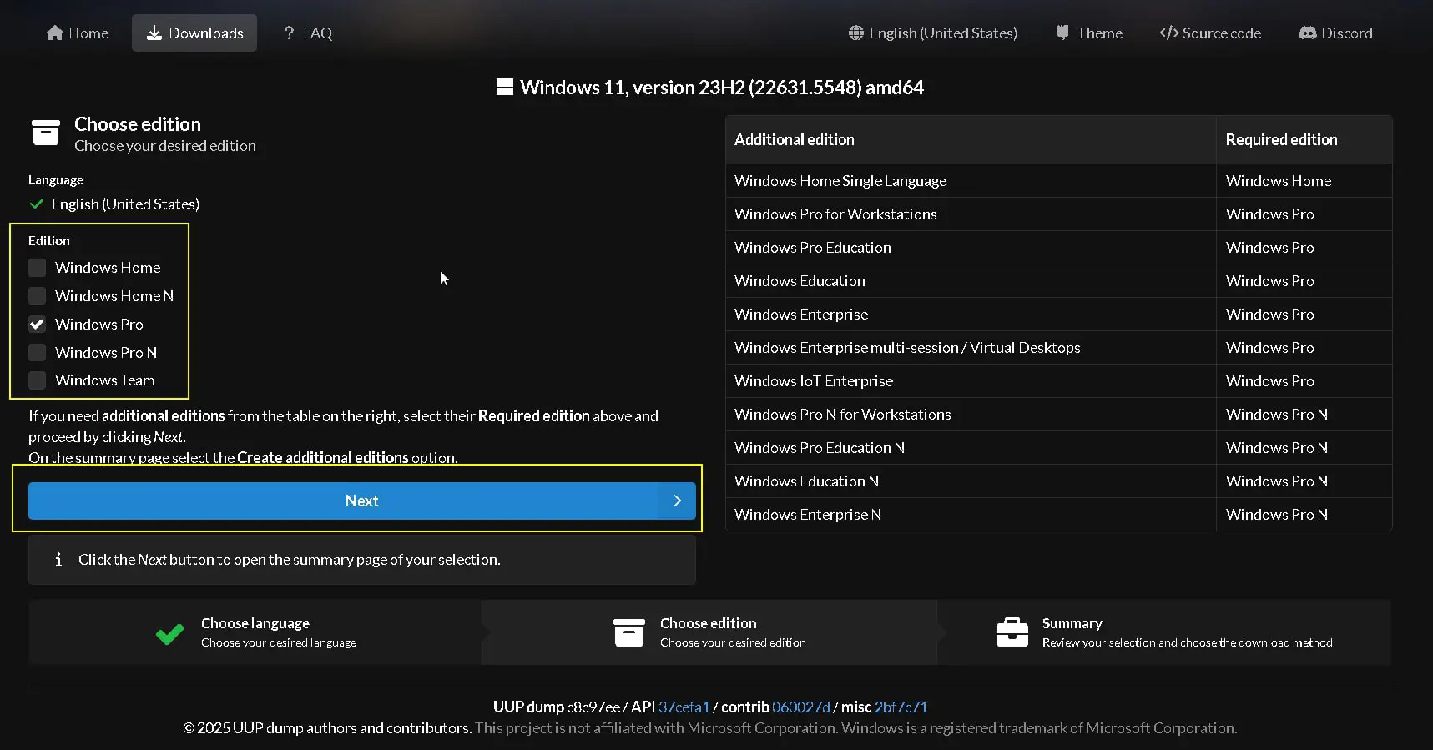Click the Home house icon

tap(55, 33)
